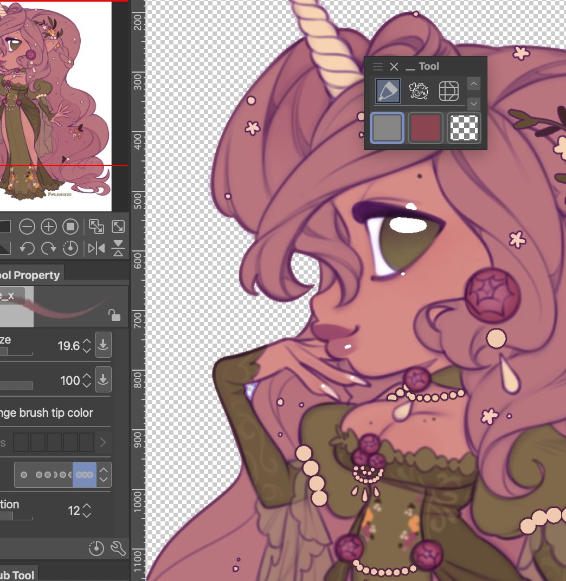
Task: Select the Decoration brush tool icon
Action: pyautogui.click(x=419, y=91)
